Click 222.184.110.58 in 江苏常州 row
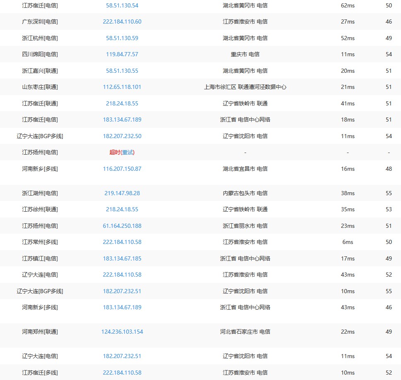401x380 pixels. [122, 242]
